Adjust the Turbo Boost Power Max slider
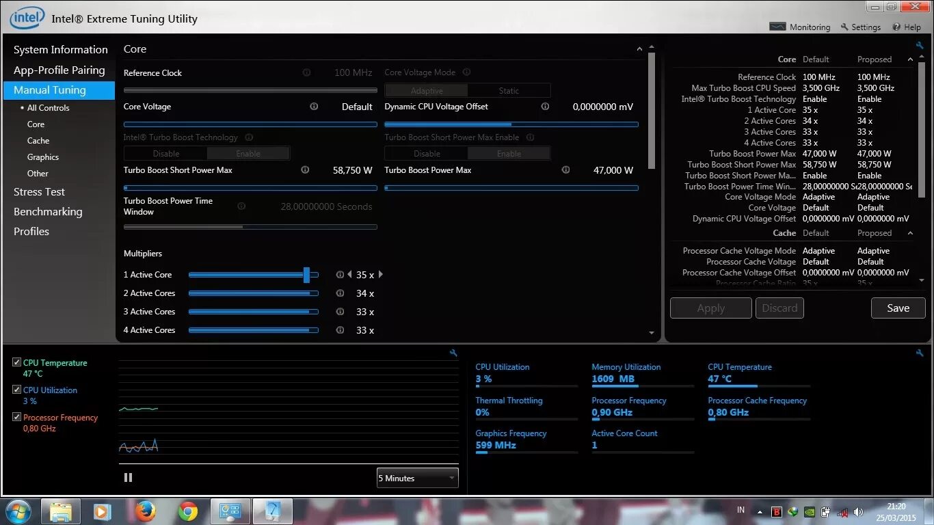 tap(511, 187)
